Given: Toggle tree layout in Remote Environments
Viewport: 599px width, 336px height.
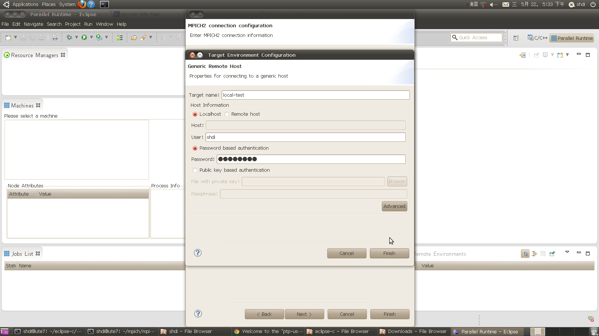Looking at the screenshot, I should (x=525, y=254).
